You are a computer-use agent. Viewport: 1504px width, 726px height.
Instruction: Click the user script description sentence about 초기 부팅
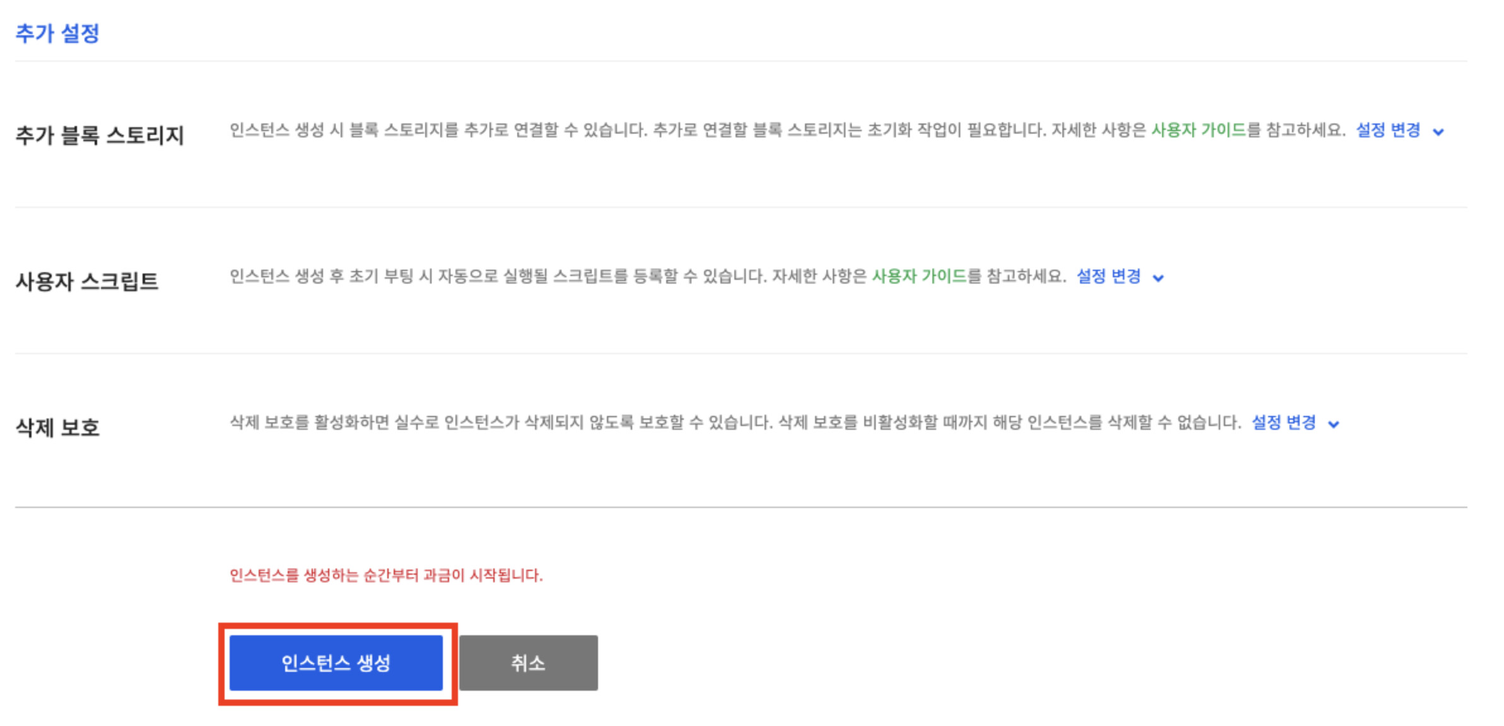497,277
